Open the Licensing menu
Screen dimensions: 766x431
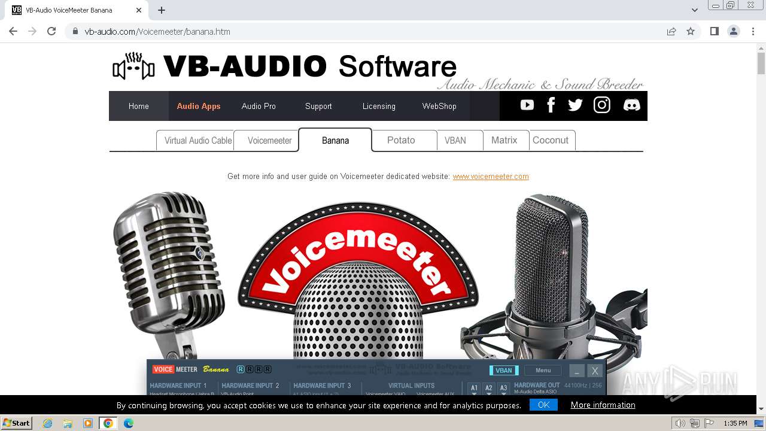[x=379, y=106]
